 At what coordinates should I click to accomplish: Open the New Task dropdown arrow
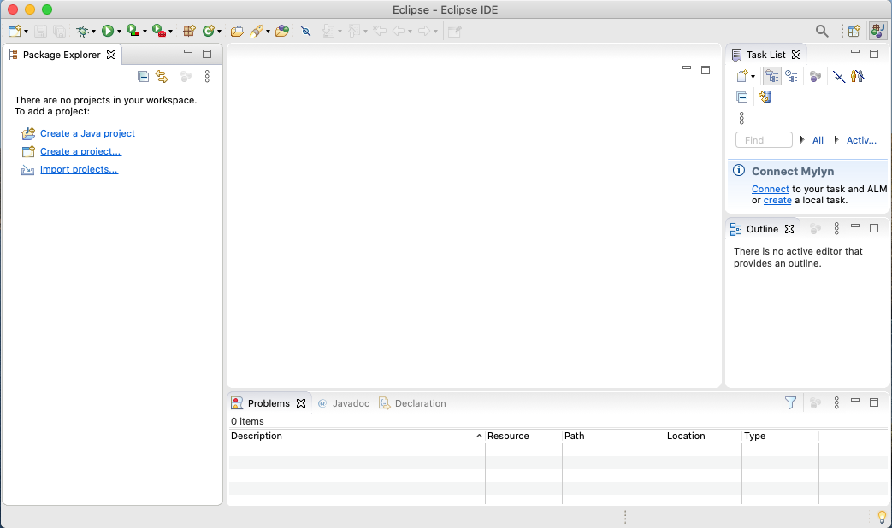(x=753, y=77)
